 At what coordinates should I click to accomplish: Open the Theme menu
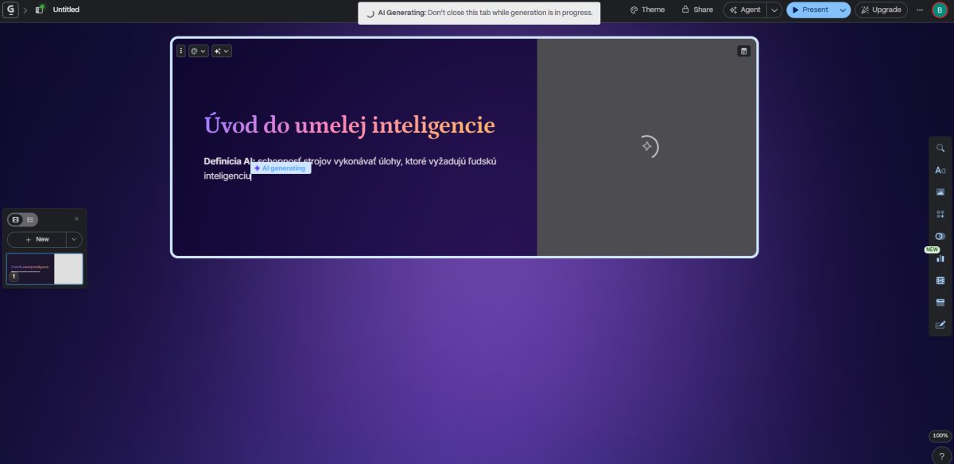tap(647, 10)
